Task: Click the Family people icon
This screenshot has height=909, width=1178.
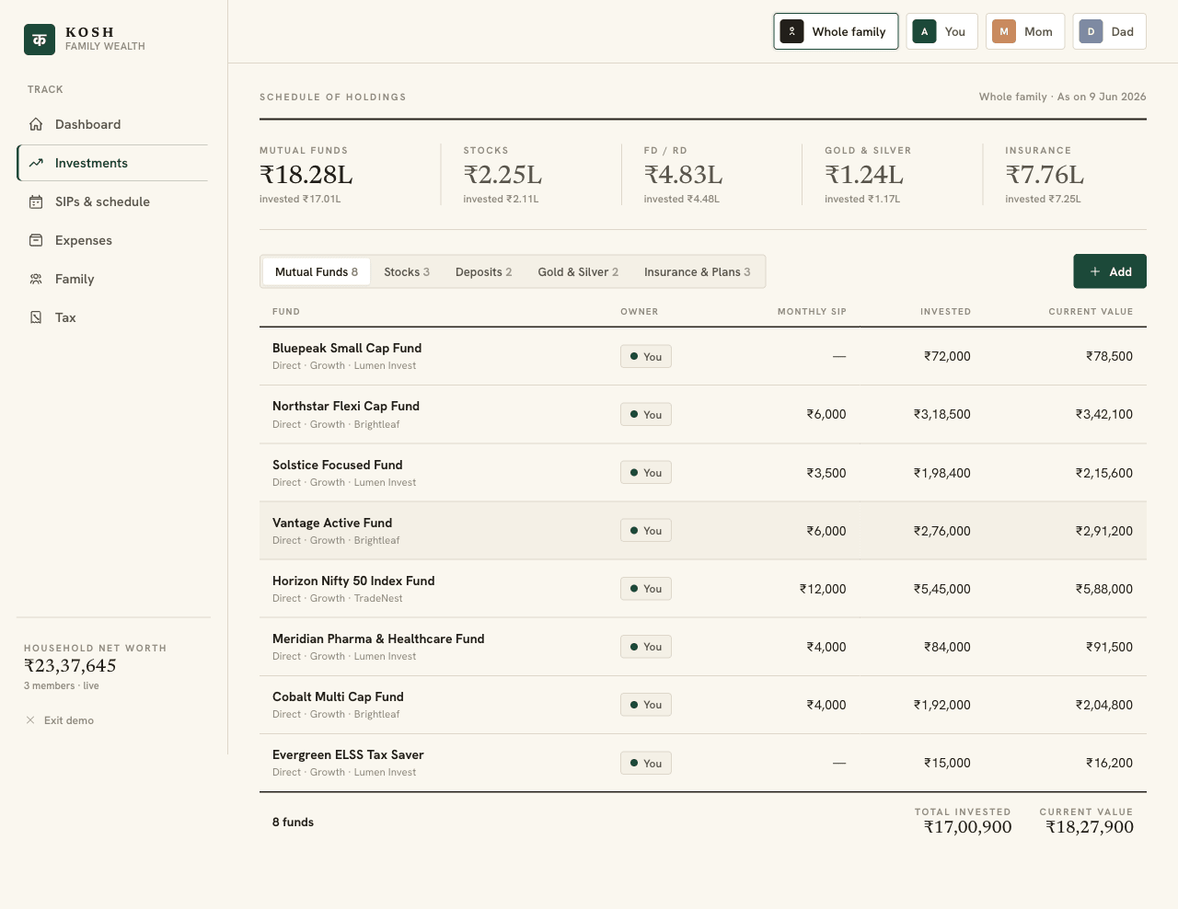Action: tap(36, 279)
